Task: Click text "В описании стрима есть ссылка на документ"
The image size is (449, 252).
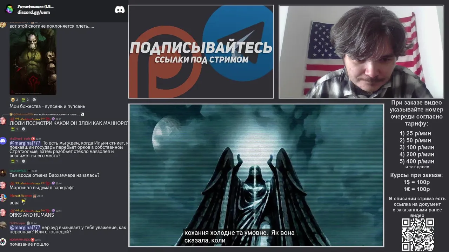Action: coord(417,201)
